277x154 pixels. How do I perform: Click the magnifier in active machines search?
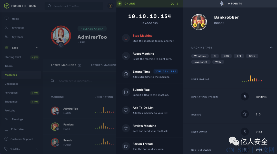(x=53, y=81)
